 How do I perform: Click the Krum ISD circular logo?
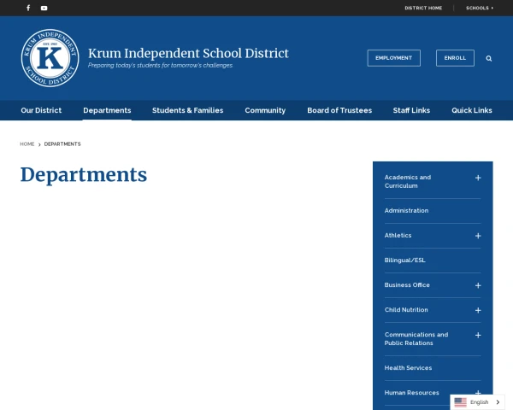50,58
